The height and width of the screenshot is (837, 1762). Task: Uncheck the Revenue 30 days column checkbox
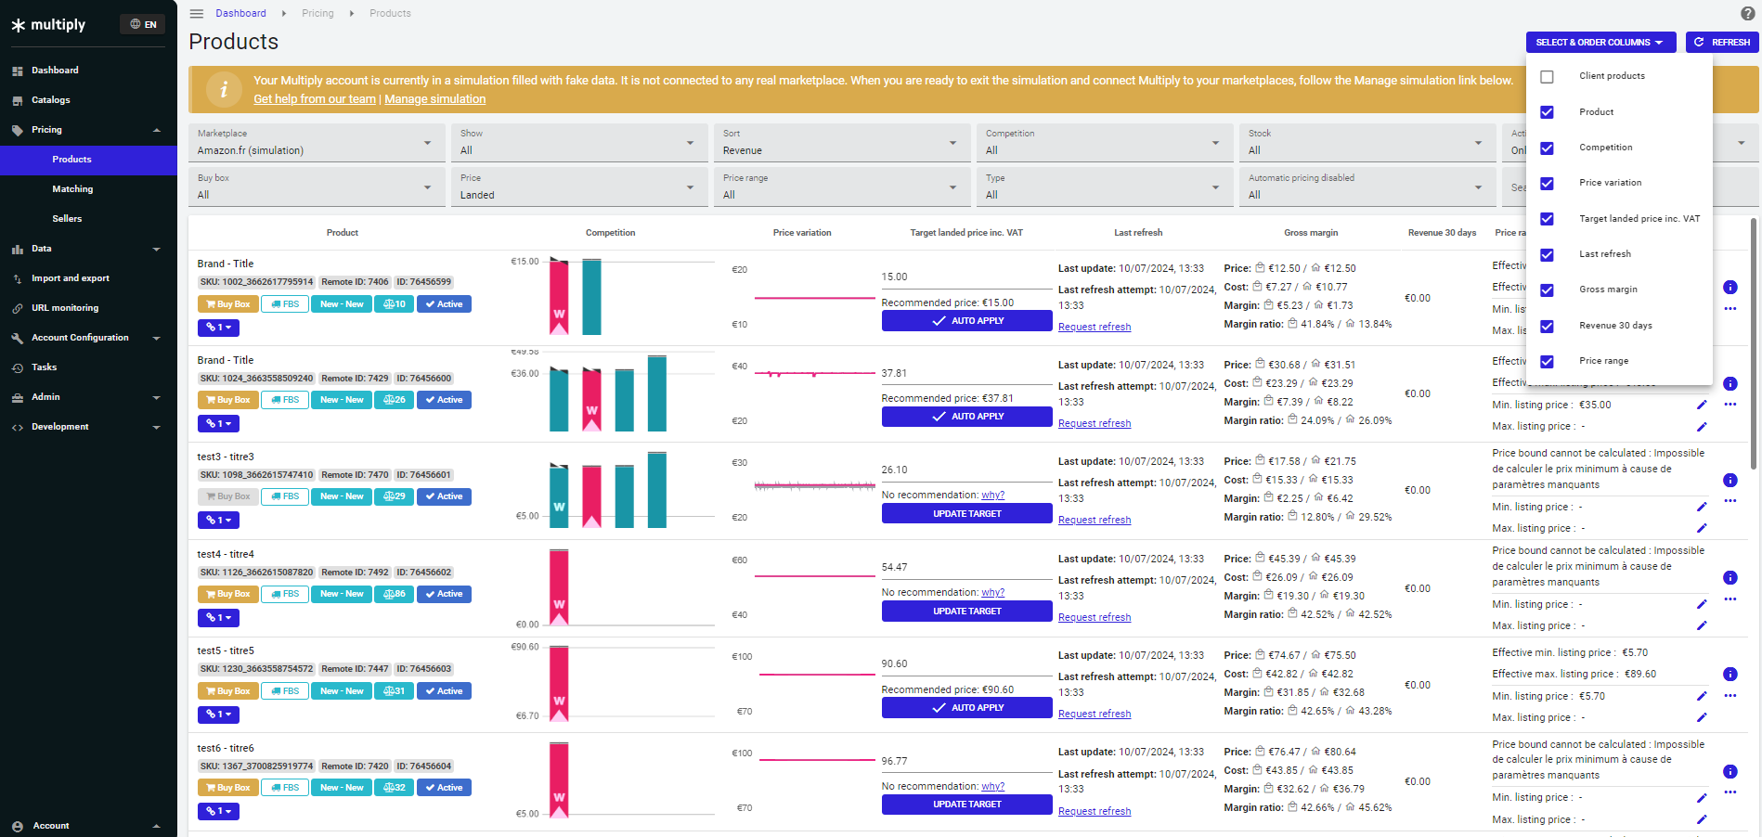[1547, 327]
